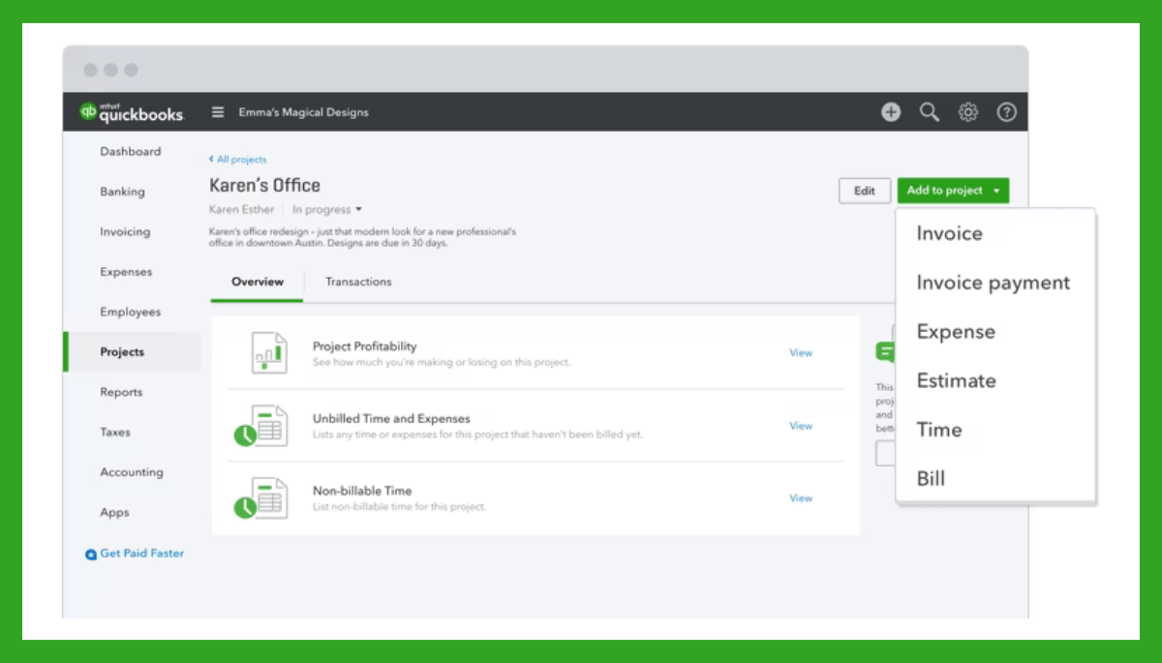The image size is (1162, 663).
Task: Click the plus Create icon
Action: point(890,111)
